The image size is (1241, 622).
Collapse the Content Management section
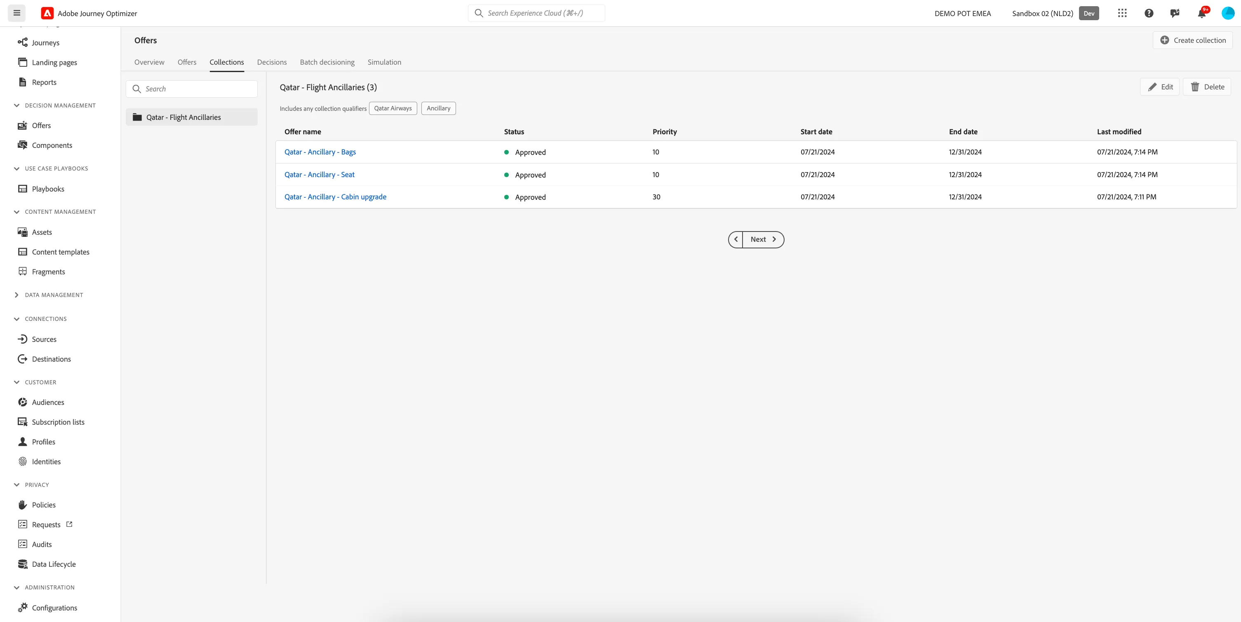tap(16, 212)
